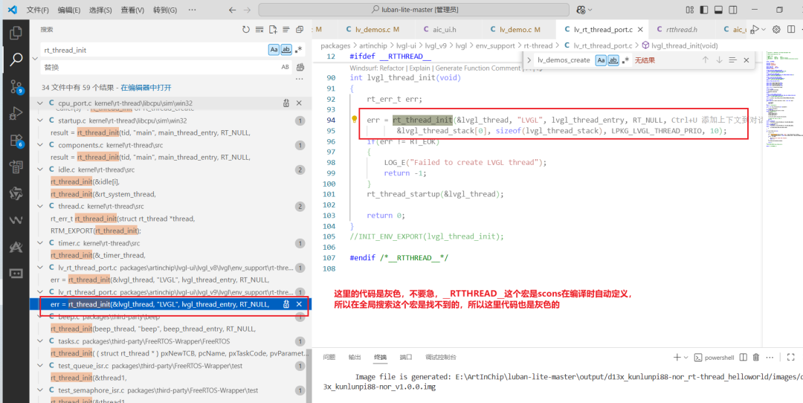This screenshot has height=403, width=803.
Task: Navigate back with the arrow in title bar
Action: click(233, 10)
